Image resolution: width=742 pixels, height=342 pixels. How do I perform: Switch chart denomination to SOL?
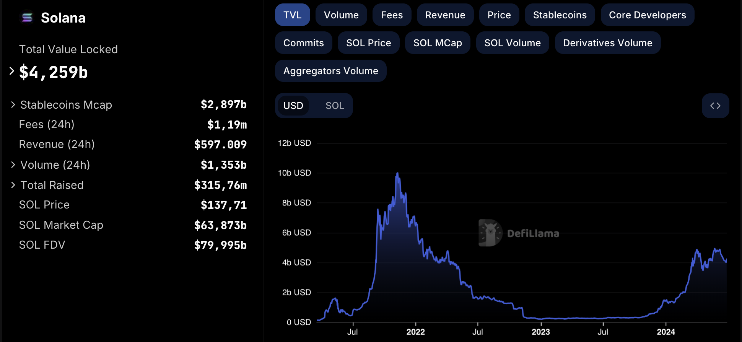pyautogui.click(x=335, y=106)
